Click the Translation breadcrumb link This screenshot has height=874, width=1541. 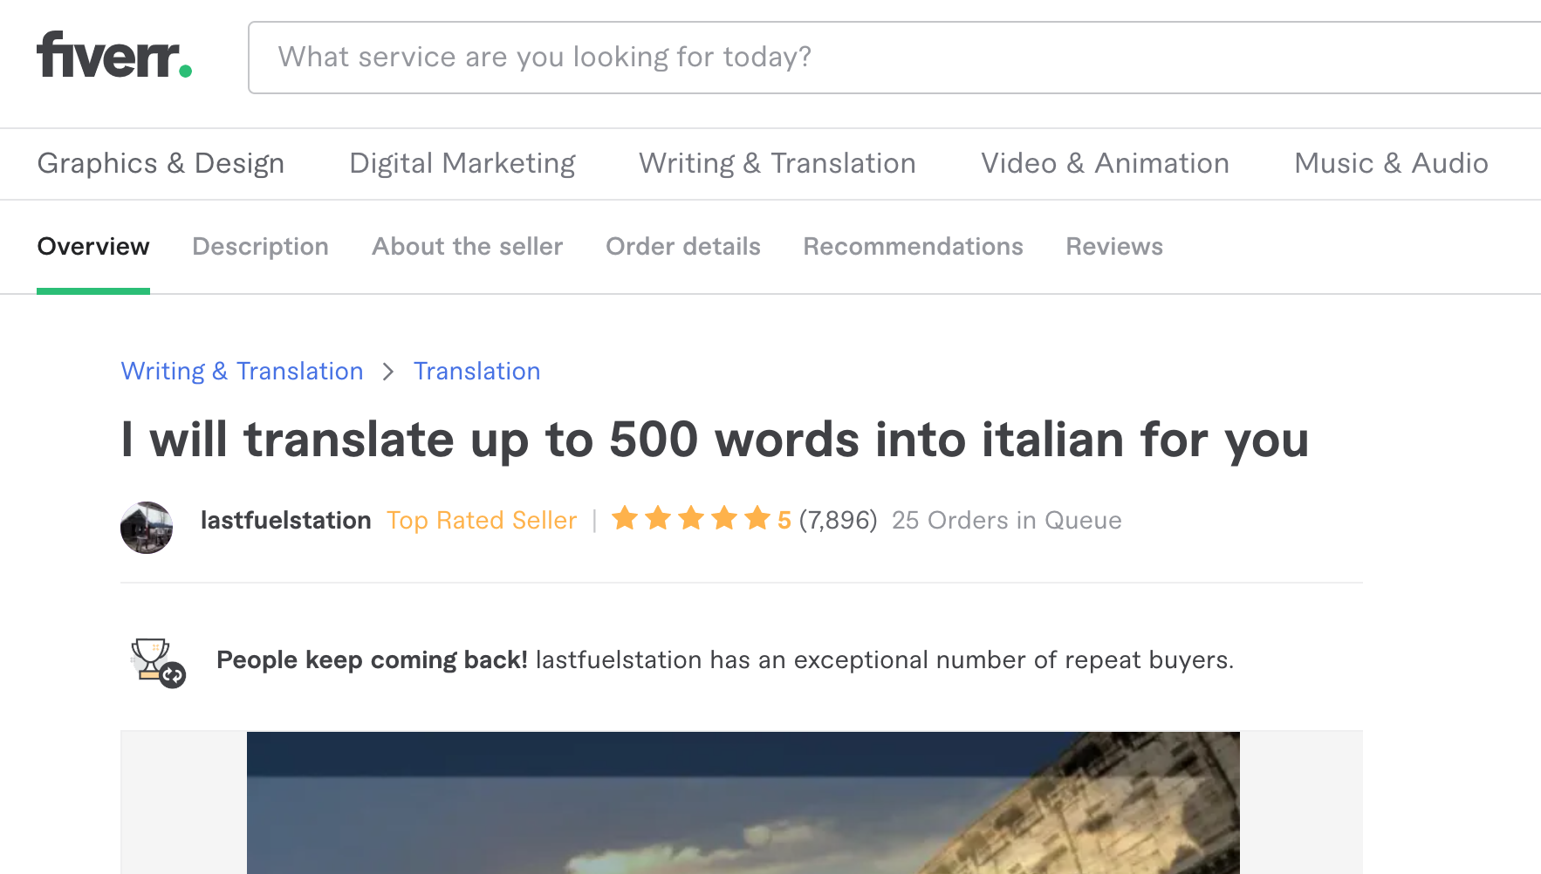tap(476, 372)
